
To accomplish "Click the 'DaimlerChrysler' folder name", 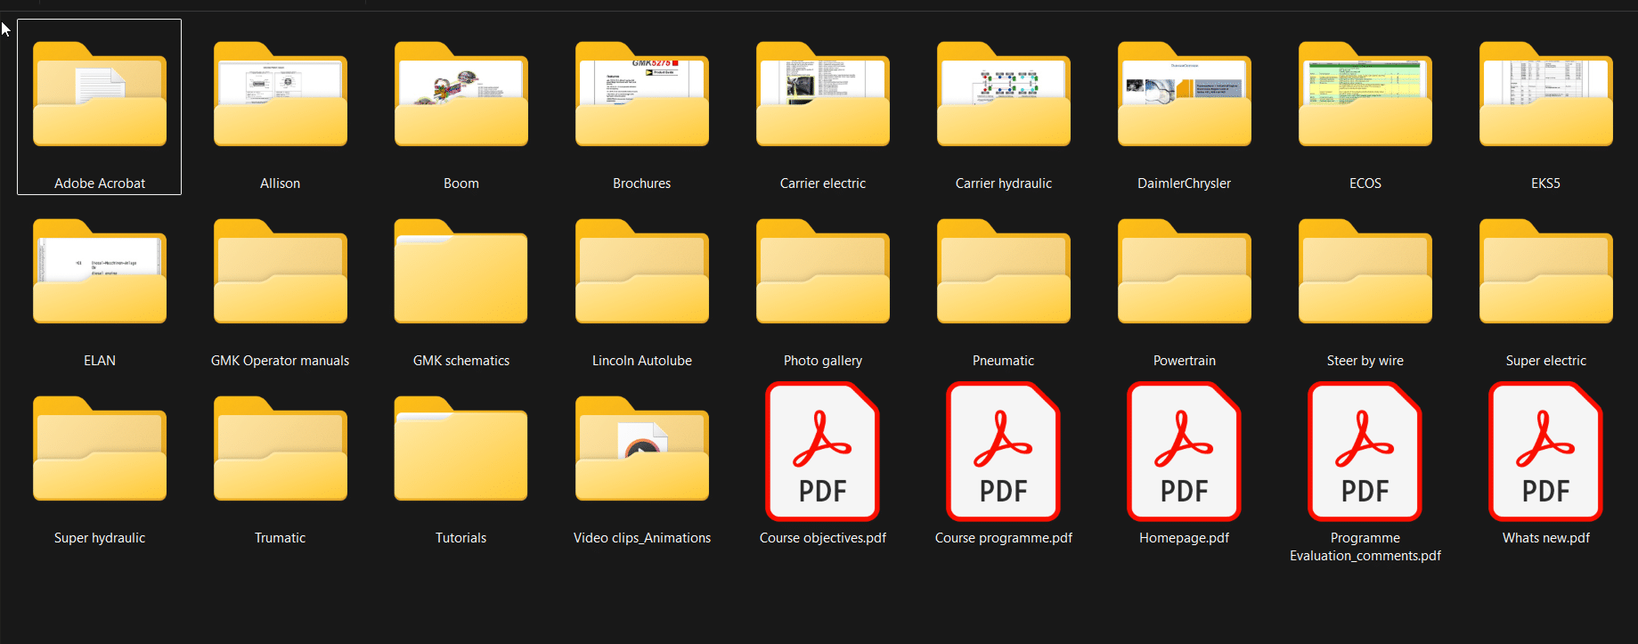I will 1185,183.
